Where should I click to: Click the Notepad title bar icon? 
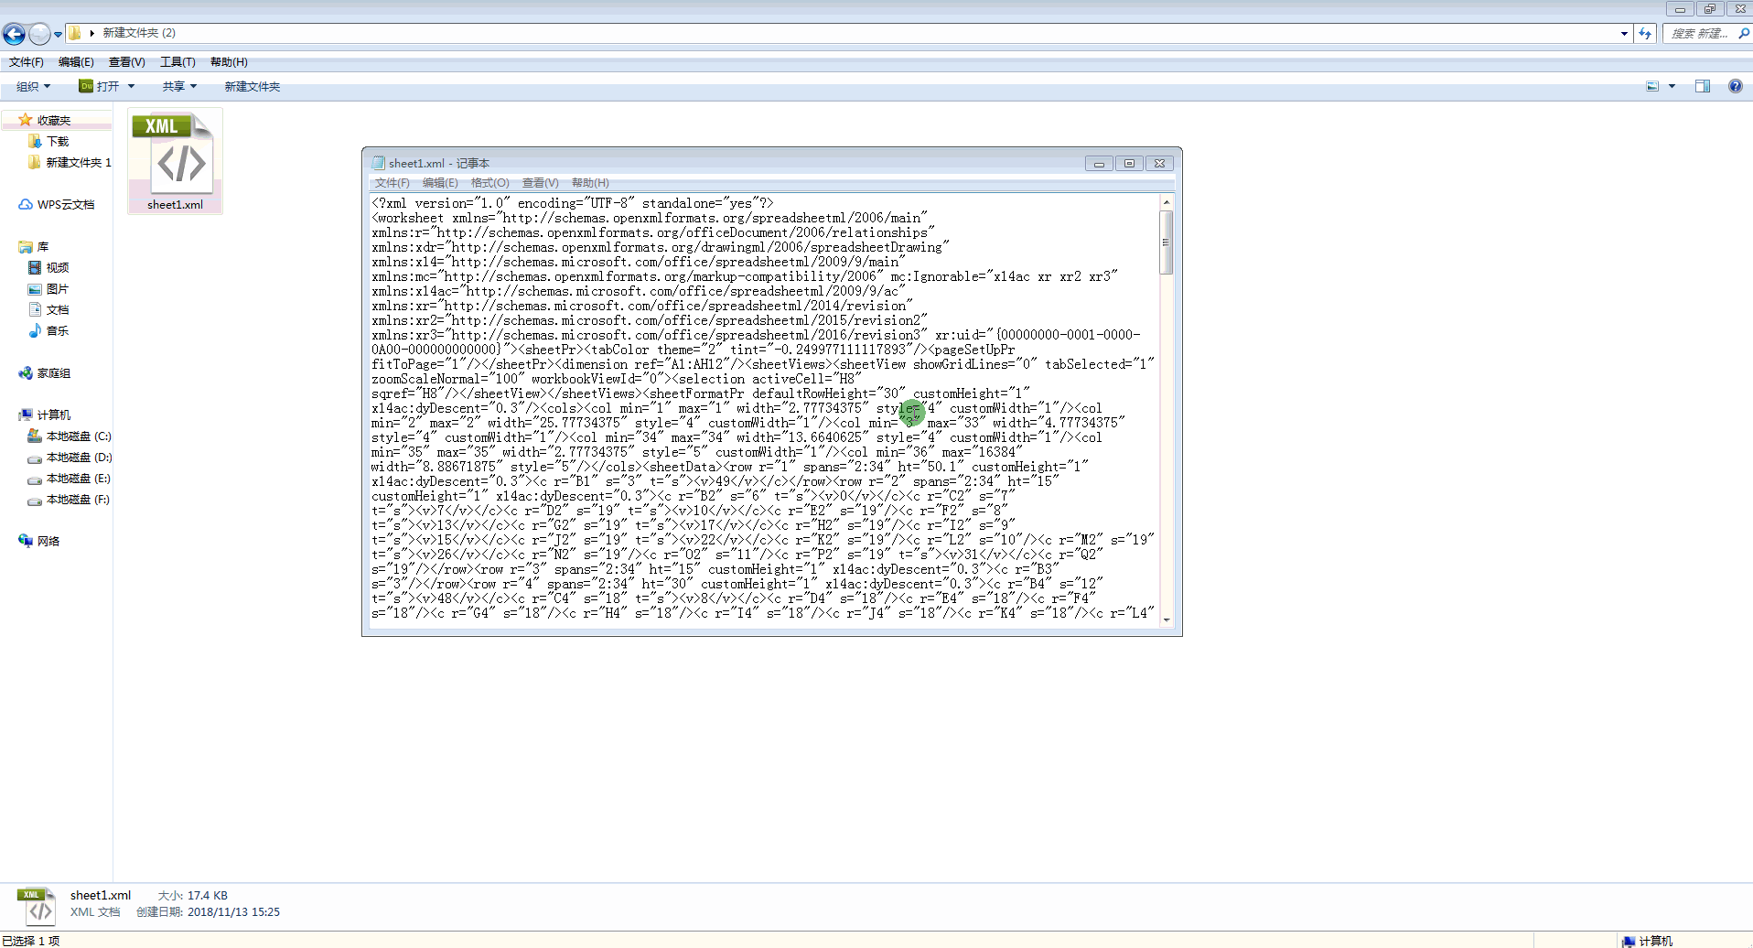378,163
